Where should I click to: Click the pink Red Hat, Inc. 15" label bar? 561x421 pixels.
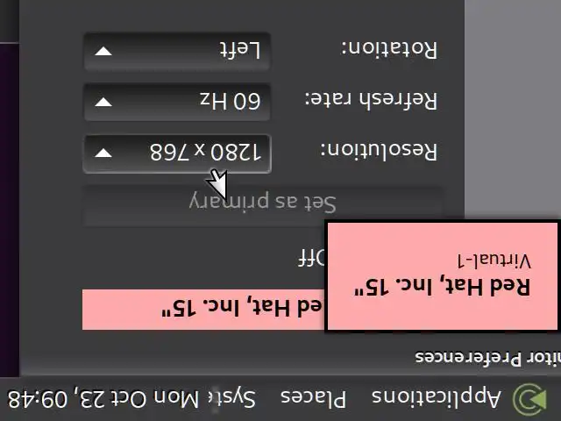coord(203,310)
